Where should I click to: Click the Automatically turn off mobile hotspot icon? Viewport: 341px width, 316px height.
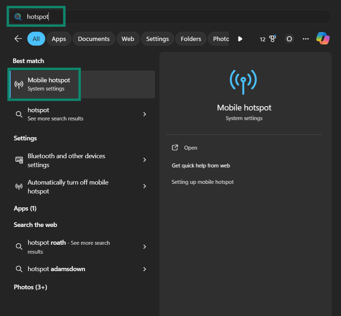[19, 186]
